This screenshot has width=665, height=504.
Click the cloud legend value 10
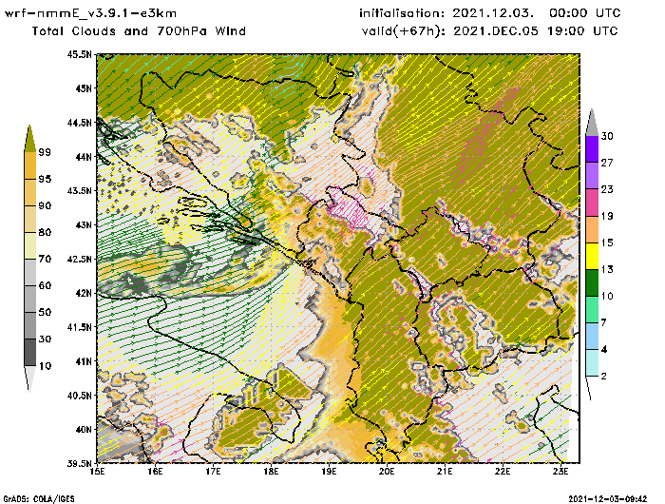[x=45, y=366]
